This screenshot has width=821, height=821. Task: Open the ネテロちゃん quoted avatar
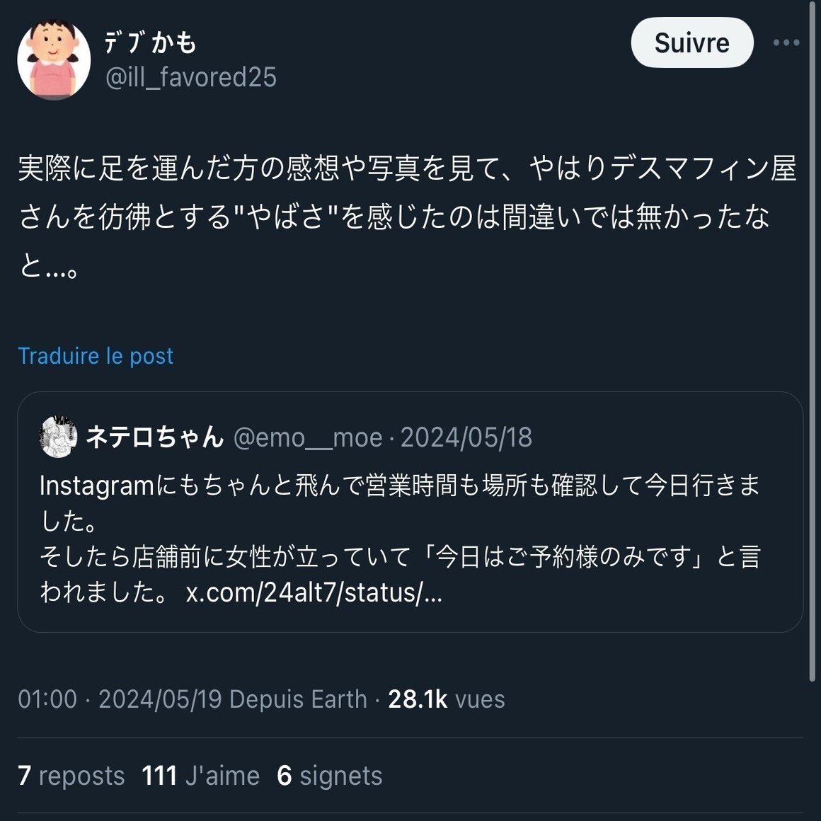pos(59,437)
